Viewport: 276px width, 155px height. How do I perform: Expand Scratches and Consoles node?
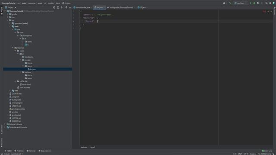(5, 127)
